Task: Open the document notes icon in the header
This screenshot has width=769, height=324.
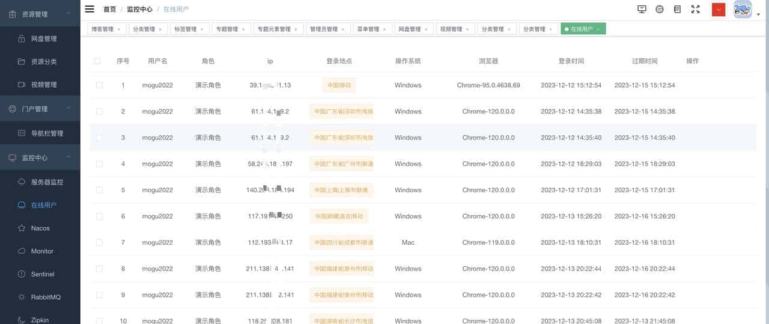Action: pyautogui.click(x=677, y=9)
